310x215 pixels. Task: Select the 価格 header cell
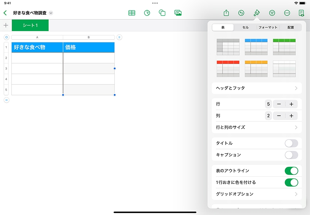[89, 47]
